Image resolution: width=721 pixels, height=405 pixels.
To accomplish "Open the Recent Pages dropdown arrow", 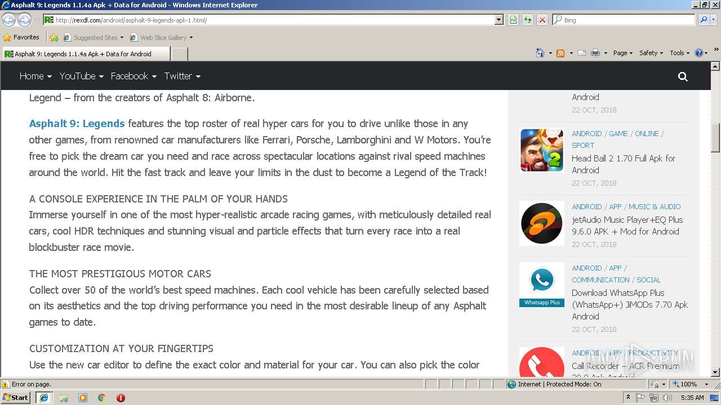I will [x=37, y=20].
